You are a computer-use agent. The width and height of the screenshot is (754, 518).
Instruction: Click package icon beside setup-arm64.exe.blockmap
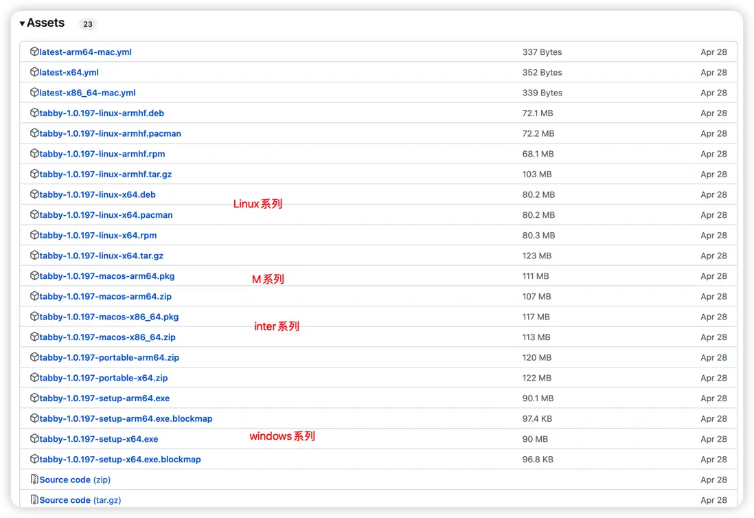click(x=34, y=418)
